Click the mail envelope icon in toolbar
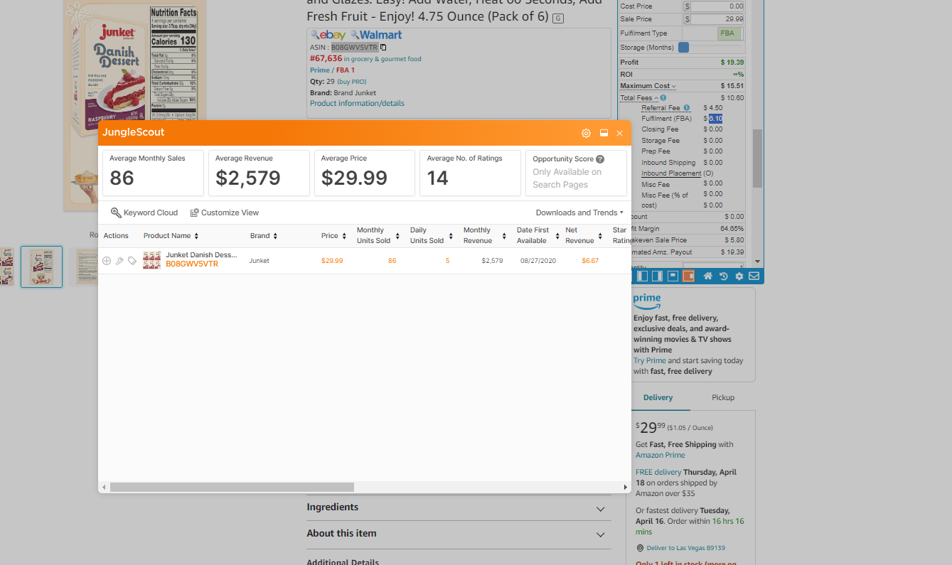 [754, 276]
